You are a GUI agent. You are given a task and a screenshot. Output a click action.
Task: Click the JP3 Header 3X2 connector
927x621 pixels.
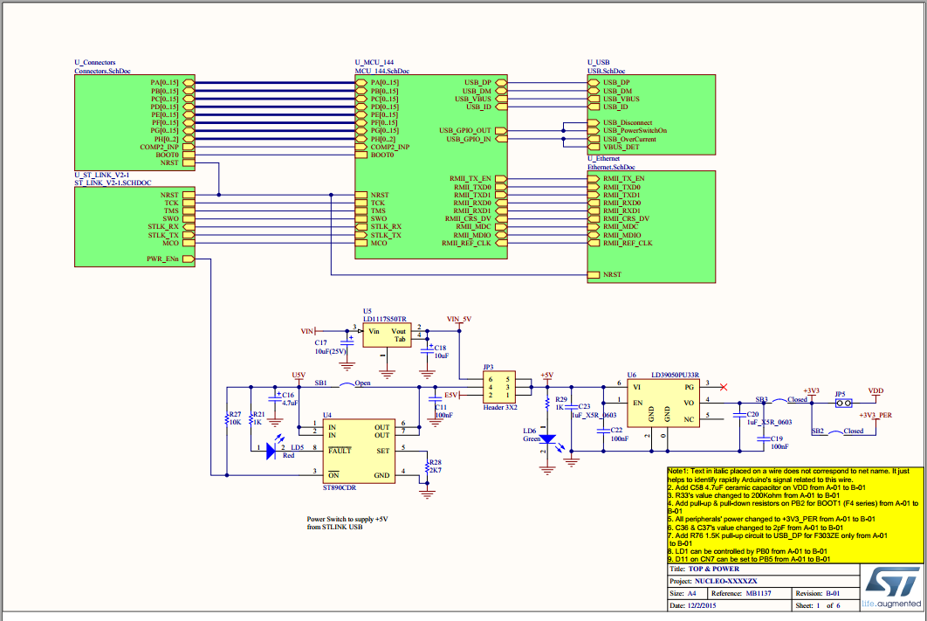pyautogui.click(x=499, y=388)
